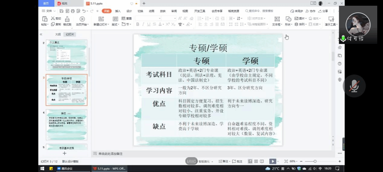Screen dimensions: 383x172
Task: Click the Shapes (形状) icon
Action: pos(288,19)
